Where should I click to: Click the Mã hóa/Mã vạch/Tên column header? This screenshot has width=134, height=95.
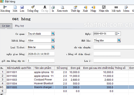click(20, 68)
